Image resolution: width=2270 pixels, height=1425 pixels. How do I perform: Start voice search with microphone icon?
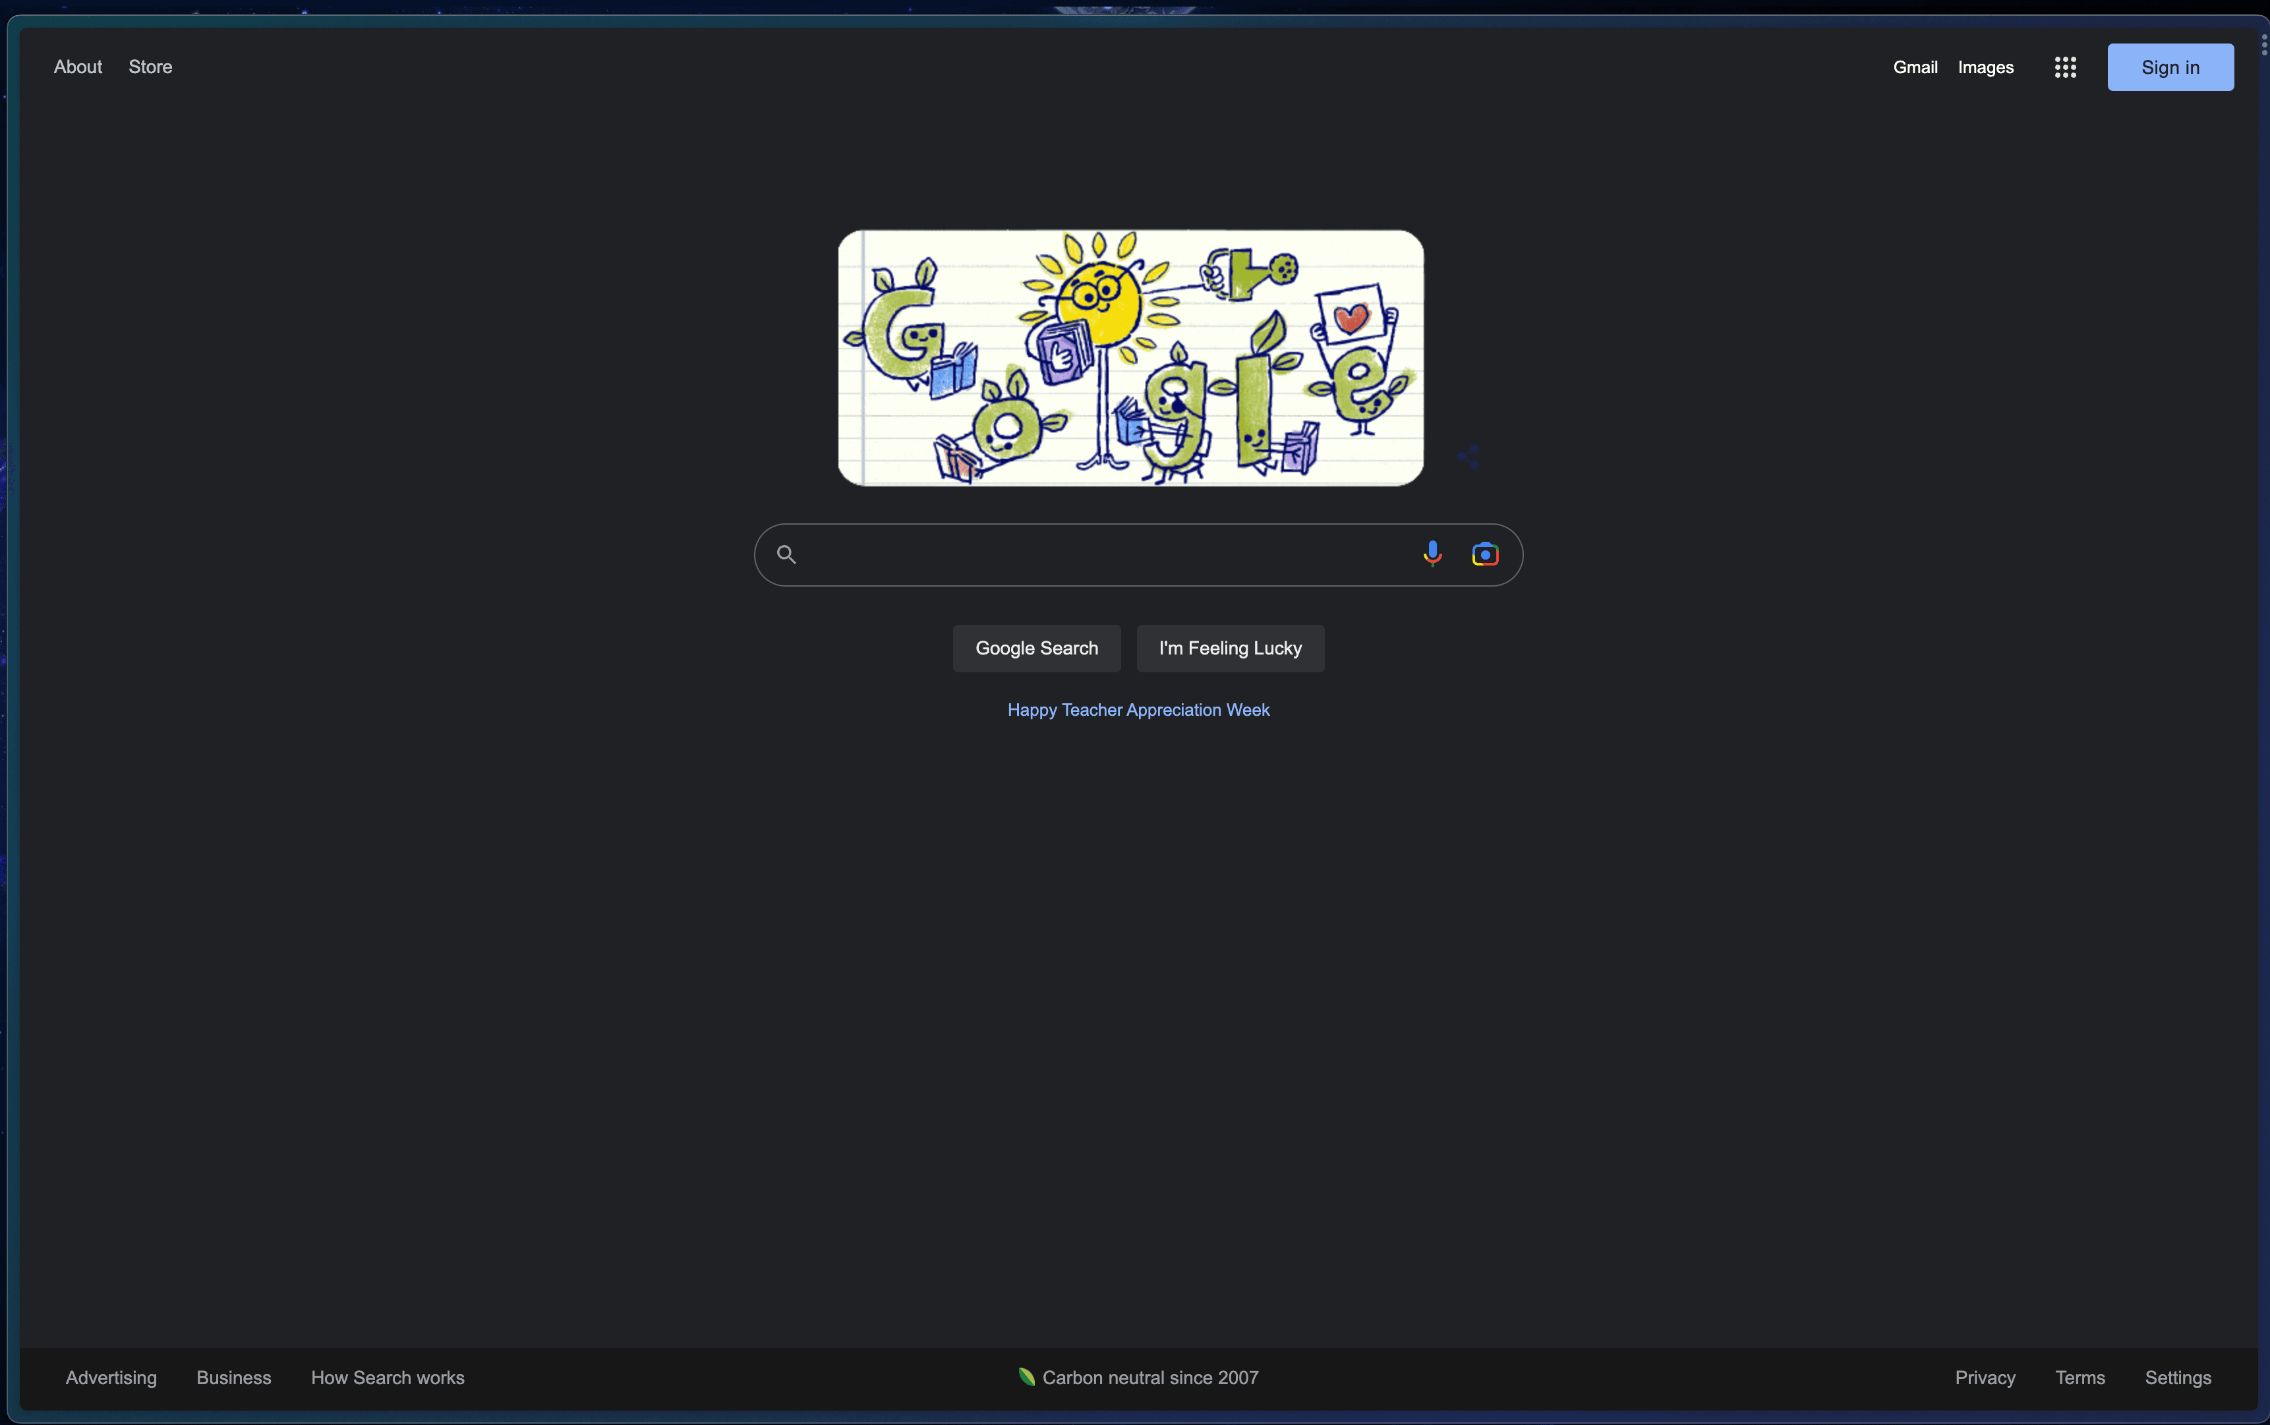click(1432, 554)
